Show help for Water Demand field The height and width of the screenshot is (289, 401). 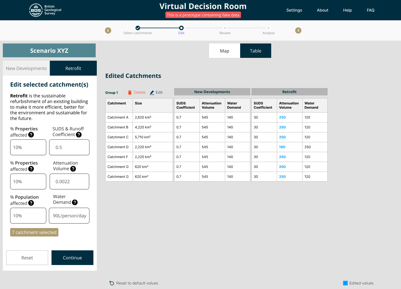click(75, 202)
